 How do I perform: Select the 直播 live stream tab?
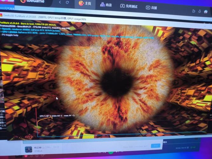[x=151, y=8]
